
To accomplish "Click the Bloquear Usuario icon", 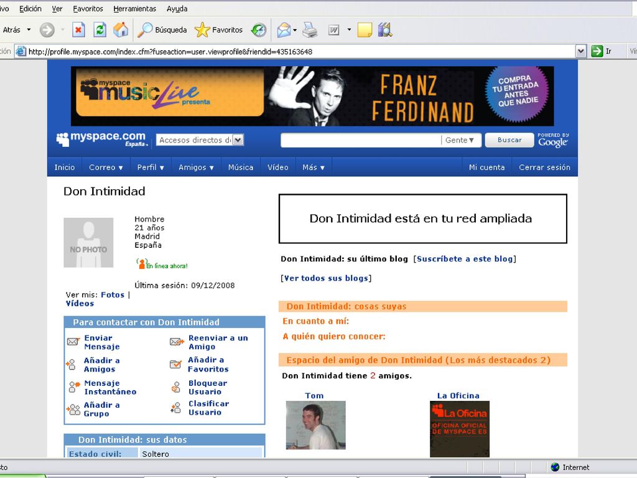I will click(x=176, y=387).
